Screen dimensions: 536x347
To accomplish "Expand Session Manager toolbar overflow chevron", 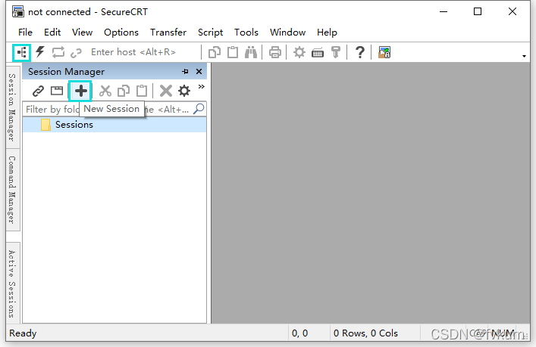I will (202, 87).
